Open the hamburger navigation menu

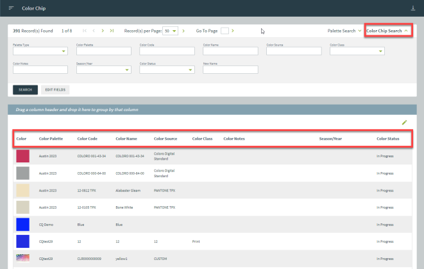(x=11, y=8)
